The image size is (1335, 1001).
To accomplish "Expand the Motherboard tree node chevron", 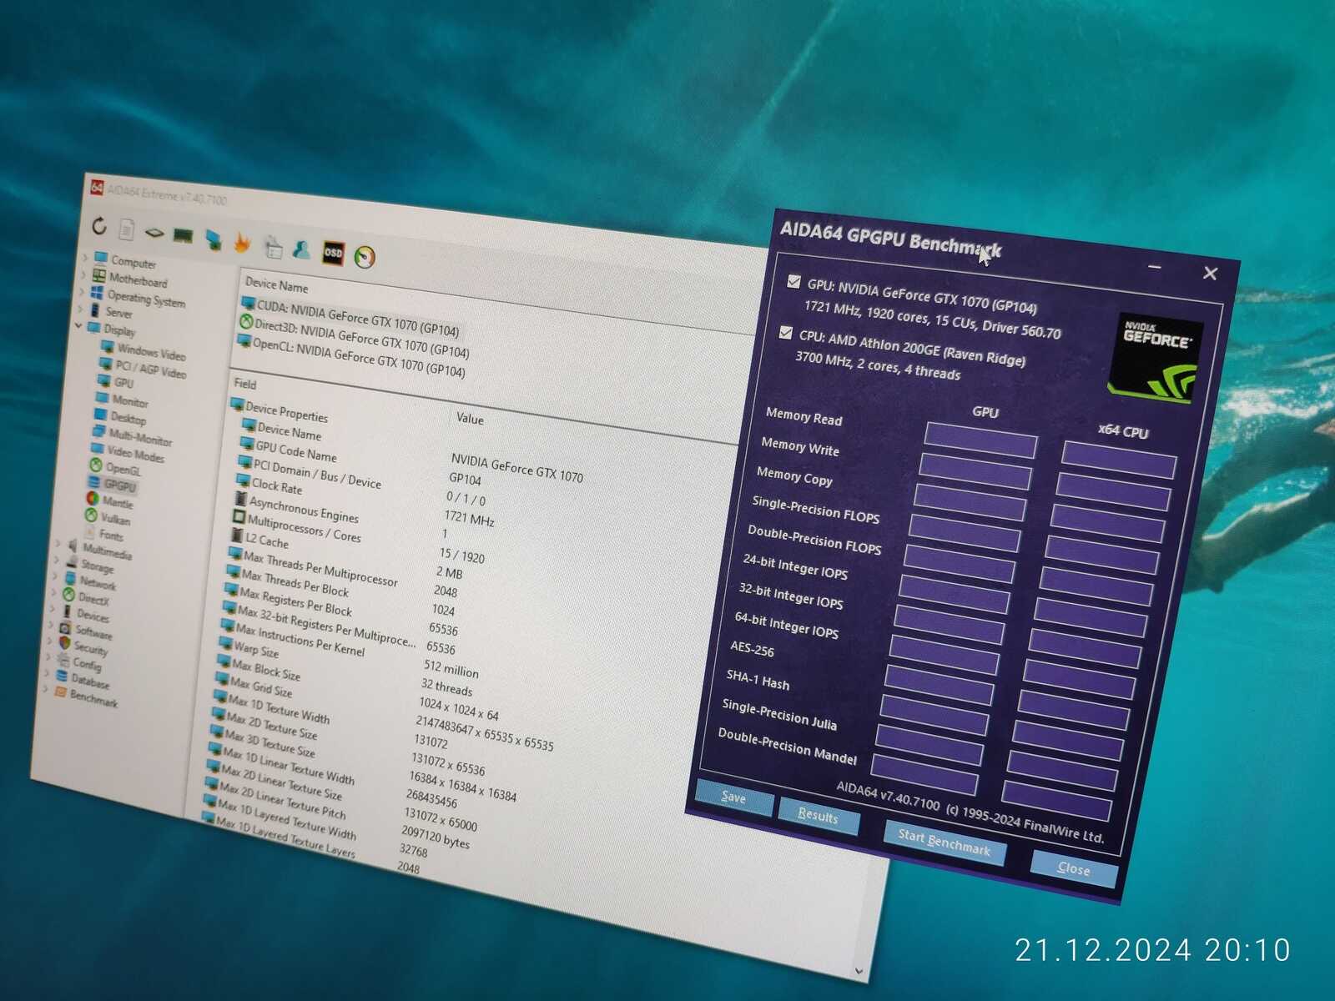I will [83, 274].
